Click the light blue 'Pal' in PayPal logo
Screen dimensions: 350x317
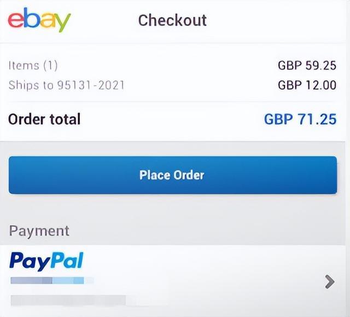[x=67, y=260]
